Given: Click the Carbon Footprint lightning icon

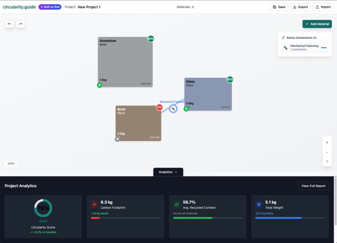Looking at the screenshot, I should 95,204.
